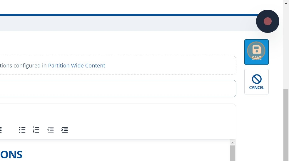Click the partially visible justify alignment icon
289x161 pixels.
click(1, 130)
